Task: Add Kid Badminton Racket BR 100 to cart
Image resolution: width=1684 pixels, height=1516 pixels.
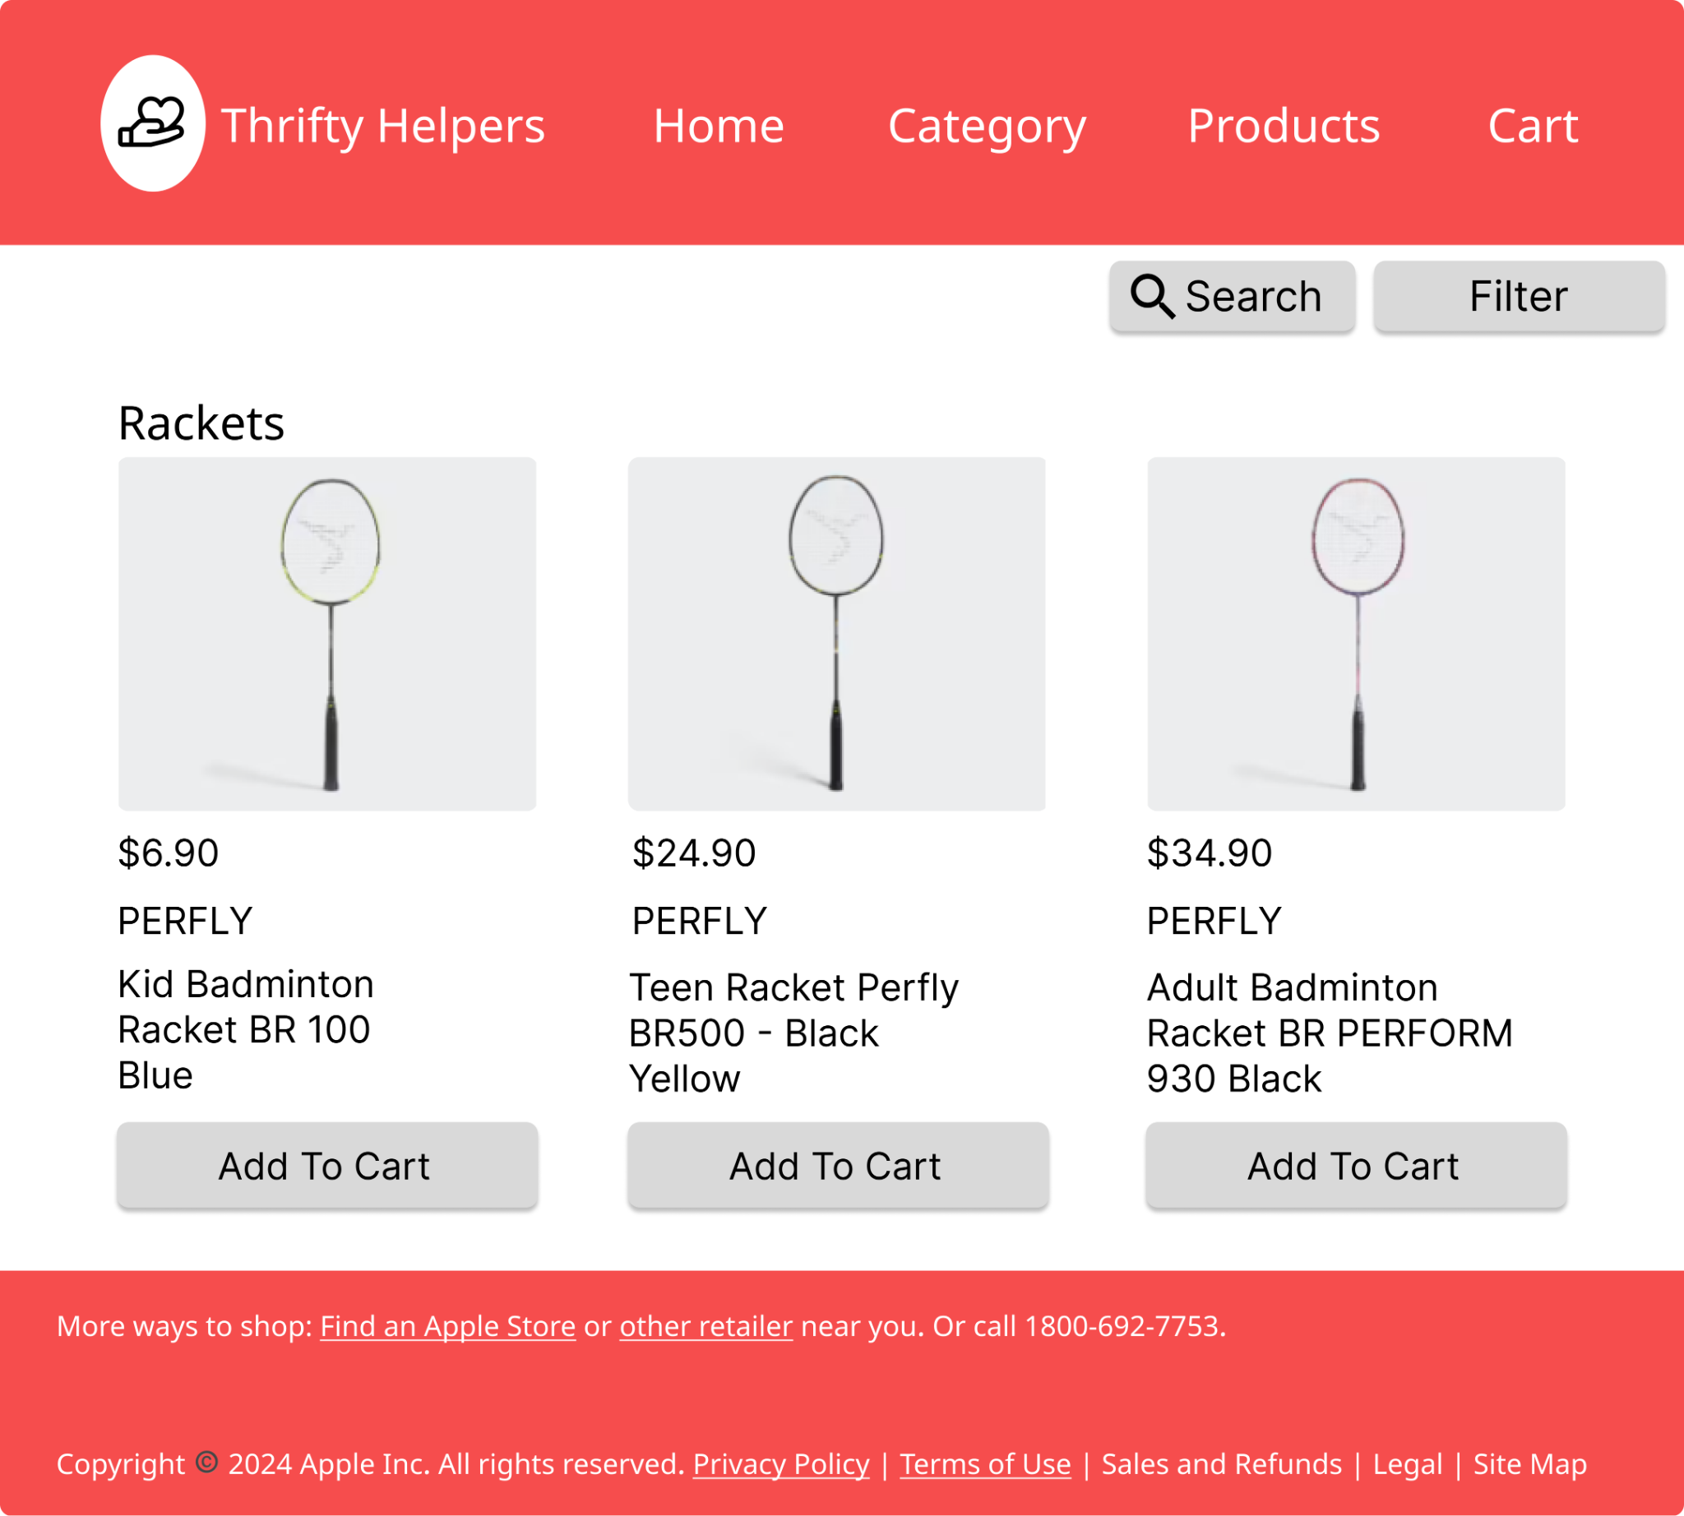Action: (326, 1165)
